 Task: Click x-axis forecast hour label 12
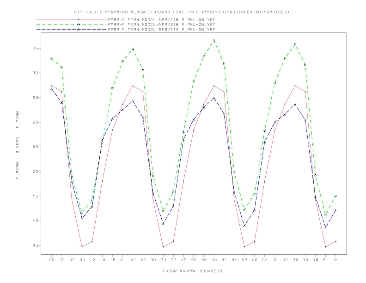point(92,260)
